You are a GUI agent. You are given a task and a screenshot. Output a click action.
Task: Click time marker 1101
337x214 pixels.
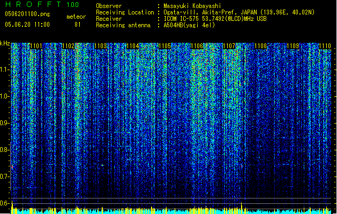(36, 46)
